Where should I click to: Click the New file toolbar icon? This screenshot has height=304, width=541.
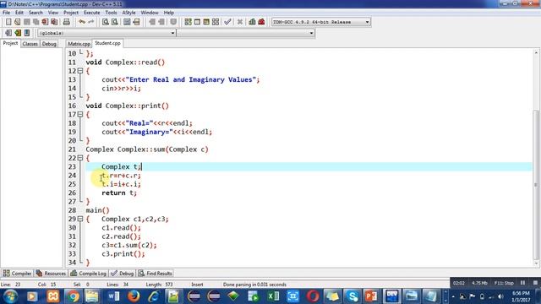pos(8,22)
